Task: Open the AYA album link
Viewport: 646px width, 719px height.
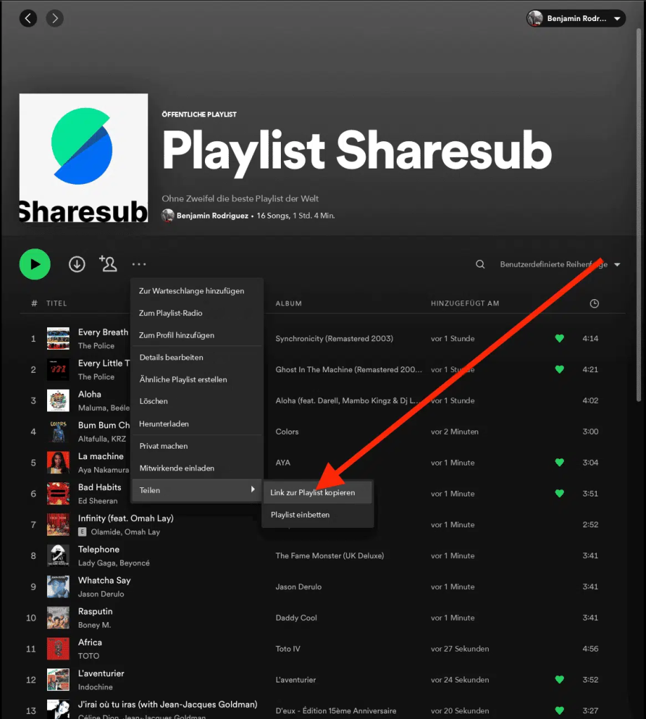Action: pos(283,462)
